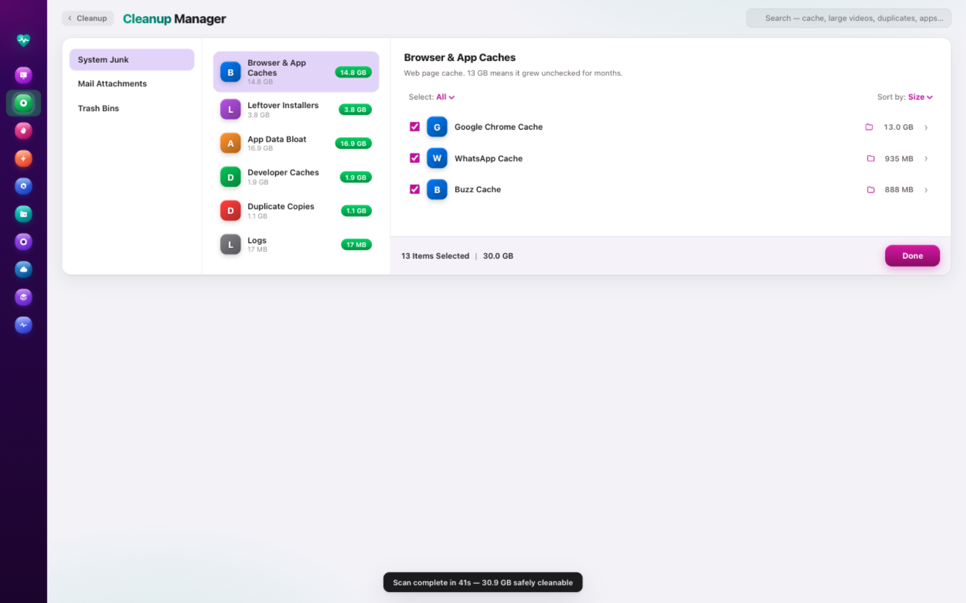Open the teal folder sidebar icon
Viewport: 966px width, 603px height.
pyautogui.click(x=24, y=214)
